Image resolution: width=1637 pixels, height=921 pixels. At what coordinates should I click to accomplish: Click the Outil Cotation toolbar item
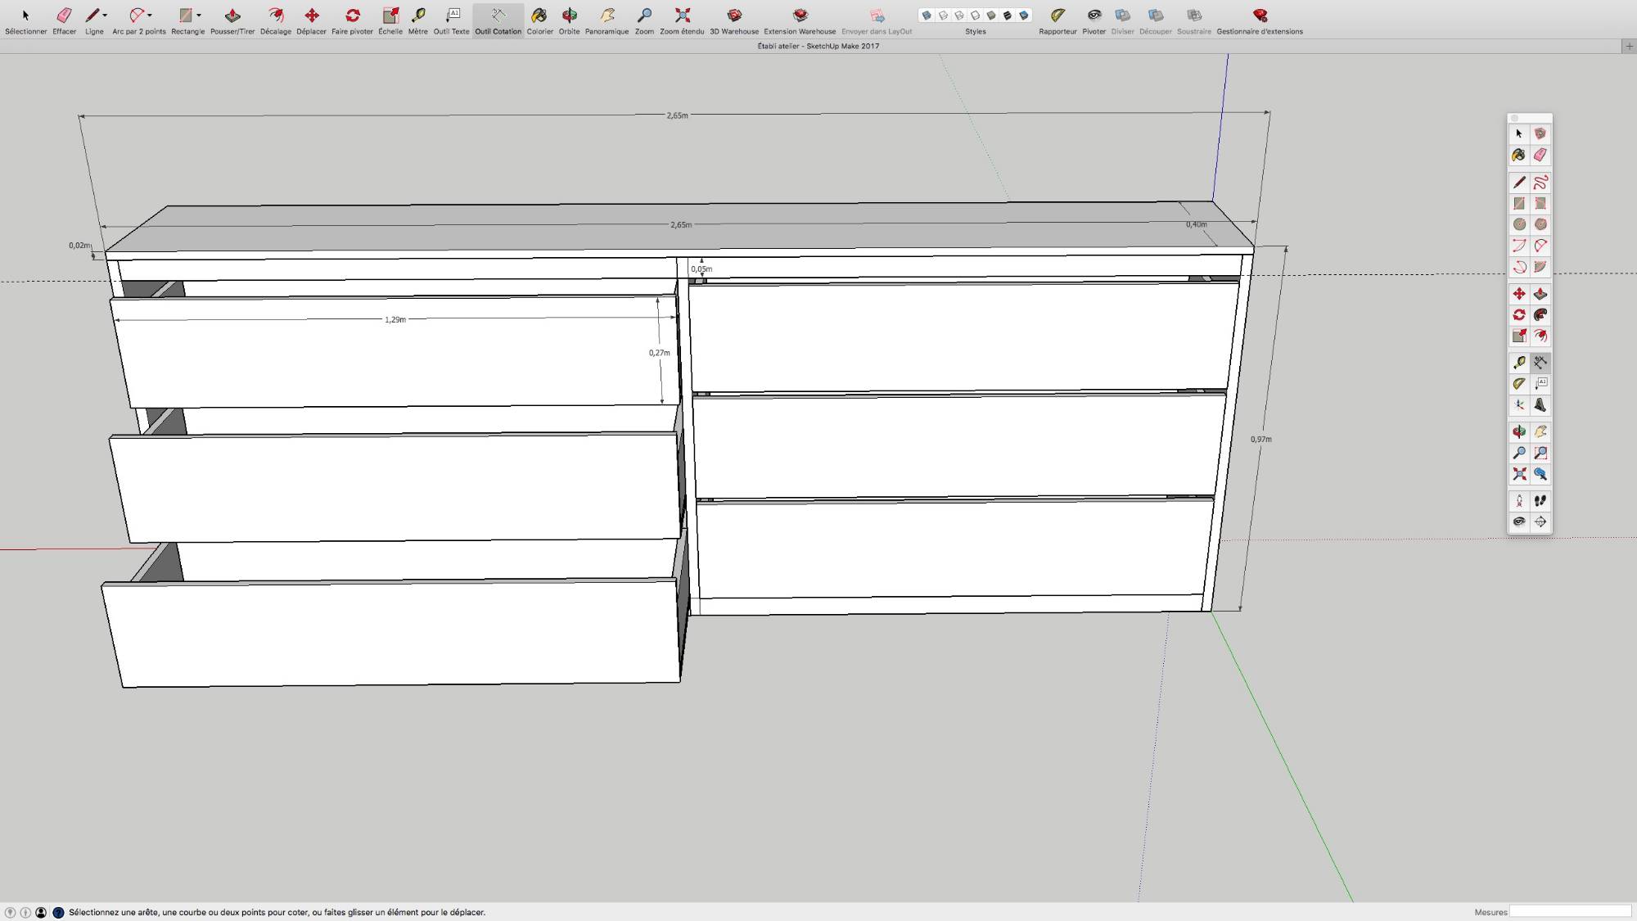click(x=498, y=15)
